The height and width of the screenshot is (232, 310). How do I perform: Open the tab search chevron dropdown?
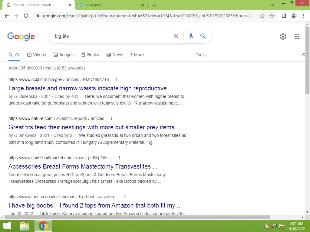click(272, 5)
